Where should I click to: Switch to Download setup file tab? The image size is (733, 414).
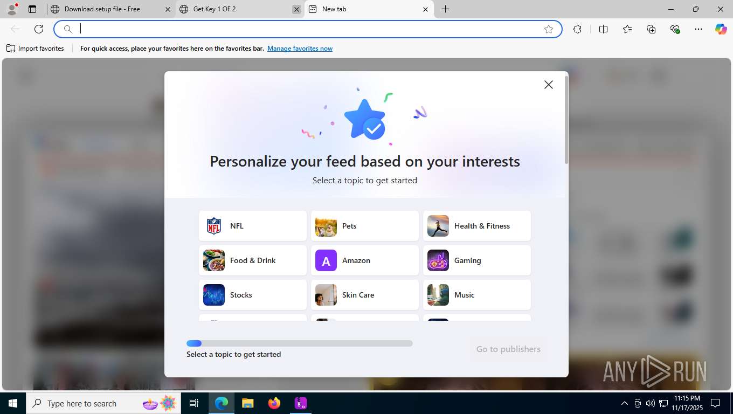tap(110, 9)
